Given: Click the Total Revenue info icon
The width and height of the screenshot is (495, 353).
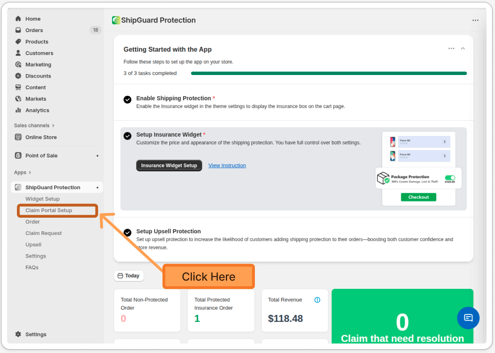Looking at the screenshot, I should pyautogui.click(x=317, y=300).
